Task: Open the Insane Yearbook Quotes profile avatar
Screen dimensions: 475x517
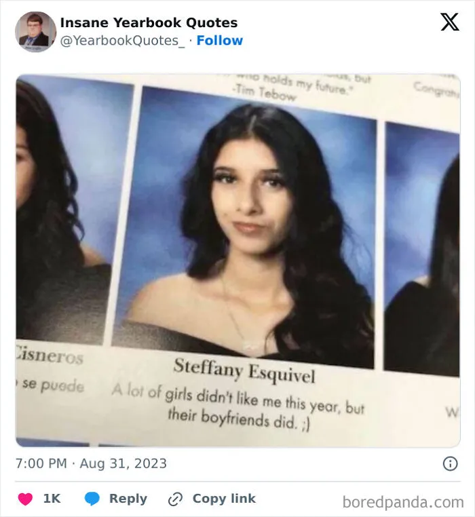Action: (35, 32)
